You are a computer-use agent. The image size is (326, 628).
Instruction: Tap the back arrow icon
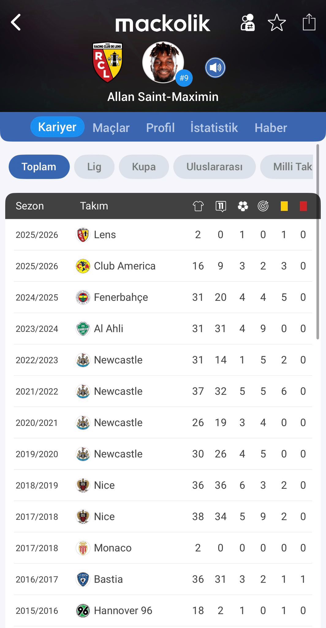(x=16, y=22)
